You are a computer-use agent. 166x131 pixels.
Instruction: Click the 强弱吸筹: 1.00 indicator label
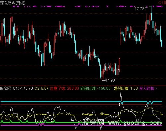125,88
